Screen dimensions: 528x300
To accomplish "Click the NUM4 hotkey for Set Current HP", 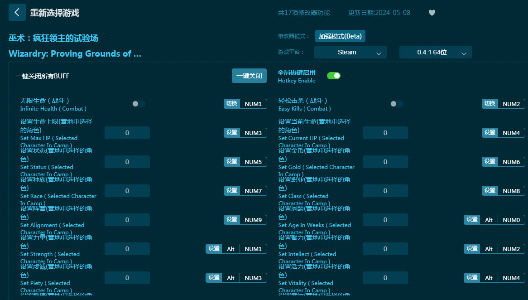I will tap(511, 133).
